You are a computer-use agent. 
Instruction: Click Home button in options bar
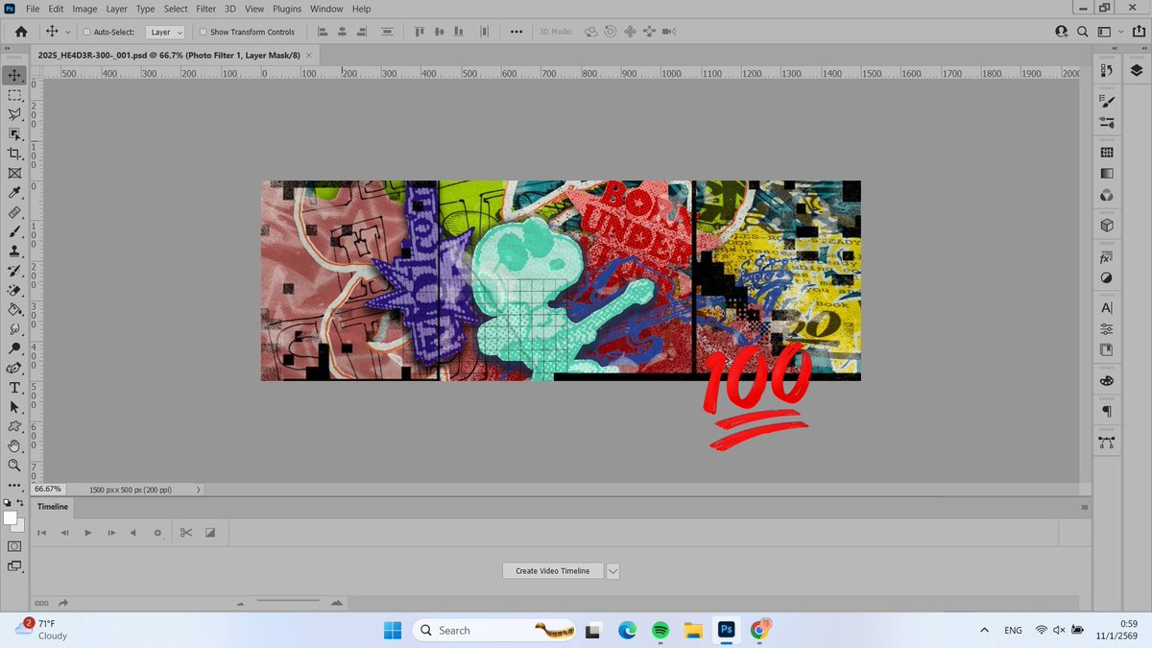[21, 32]
